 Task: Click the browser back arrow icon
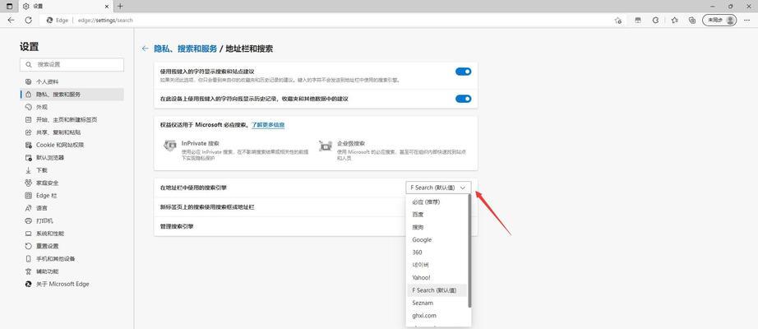pyautogui.click(x=12, y=21)
